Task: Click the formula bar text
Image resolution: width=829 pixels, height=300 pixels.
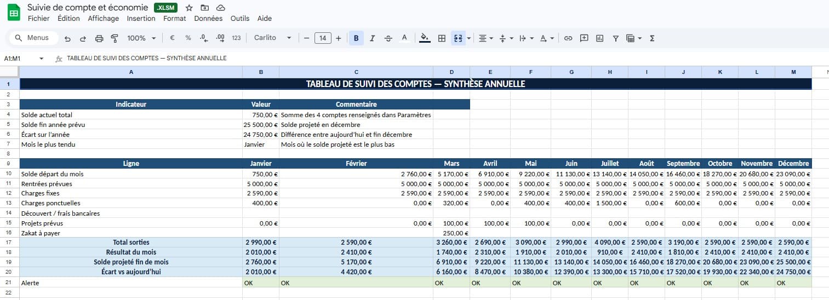Action: tap(147, 59)
